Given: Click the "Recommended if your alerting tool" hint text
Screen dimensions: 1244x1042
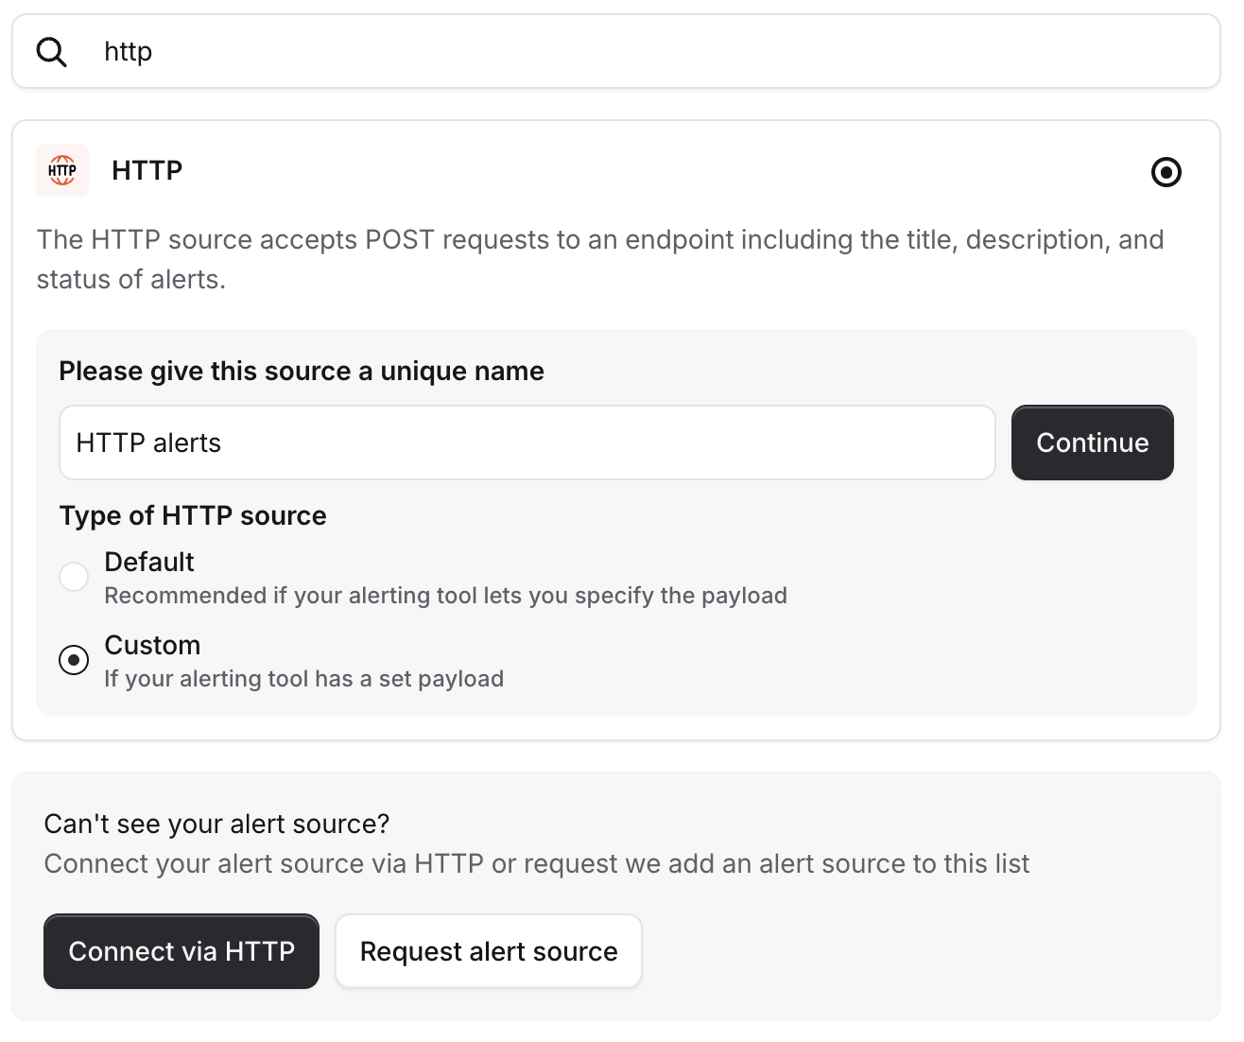Looking at the screenshot, I should pyautogui.click(x=445, y=596).
